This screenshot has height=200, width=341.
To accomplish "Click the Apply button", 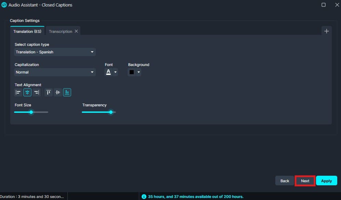I will click(x=326, y=181).
